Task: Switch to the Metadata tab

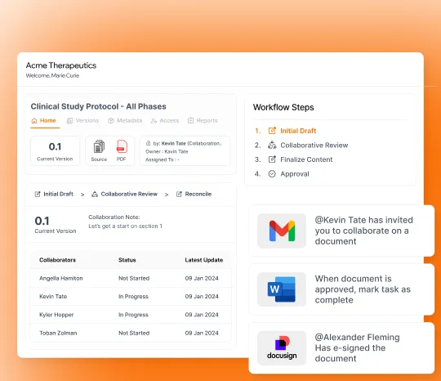Action: tap(125, 120)
